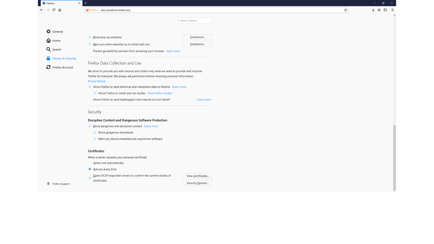Screen dimensions: 434x244
Task: Click the Find in Options search field
Action: tap(194, 21)
